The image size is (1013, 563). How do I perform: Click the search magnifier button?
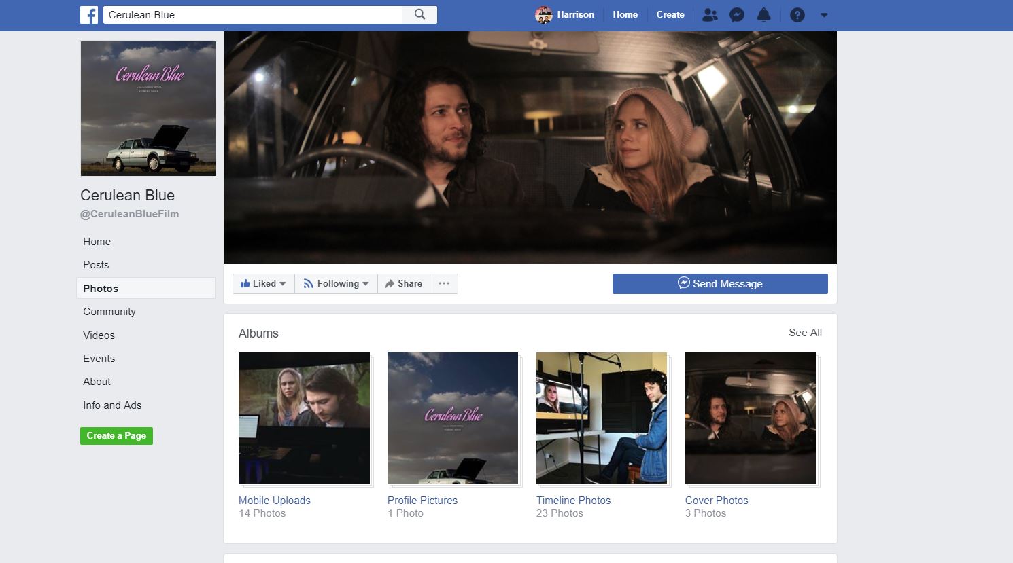tap(420, 14)
